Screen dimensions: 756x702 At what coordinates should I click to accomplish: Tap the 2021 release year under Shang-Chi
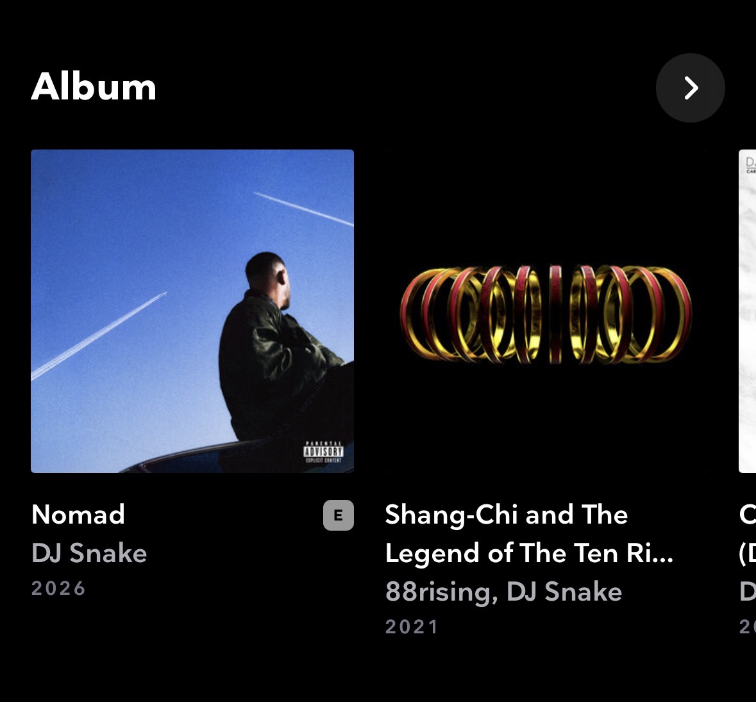(412, 627)
